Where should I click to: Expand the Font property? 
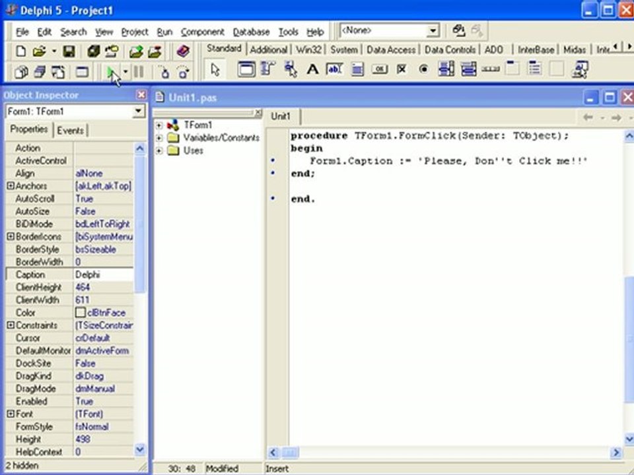(11, 414)
